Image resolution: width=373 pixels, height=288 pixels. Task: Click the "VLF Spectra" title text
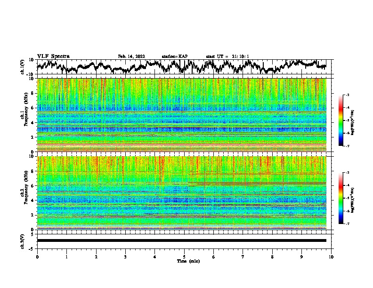pyautogui.click(x=53, y=56)
